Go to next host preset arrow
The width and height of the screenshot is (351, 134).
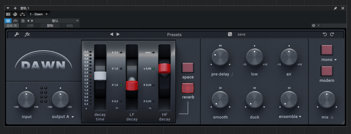[32, 21]
